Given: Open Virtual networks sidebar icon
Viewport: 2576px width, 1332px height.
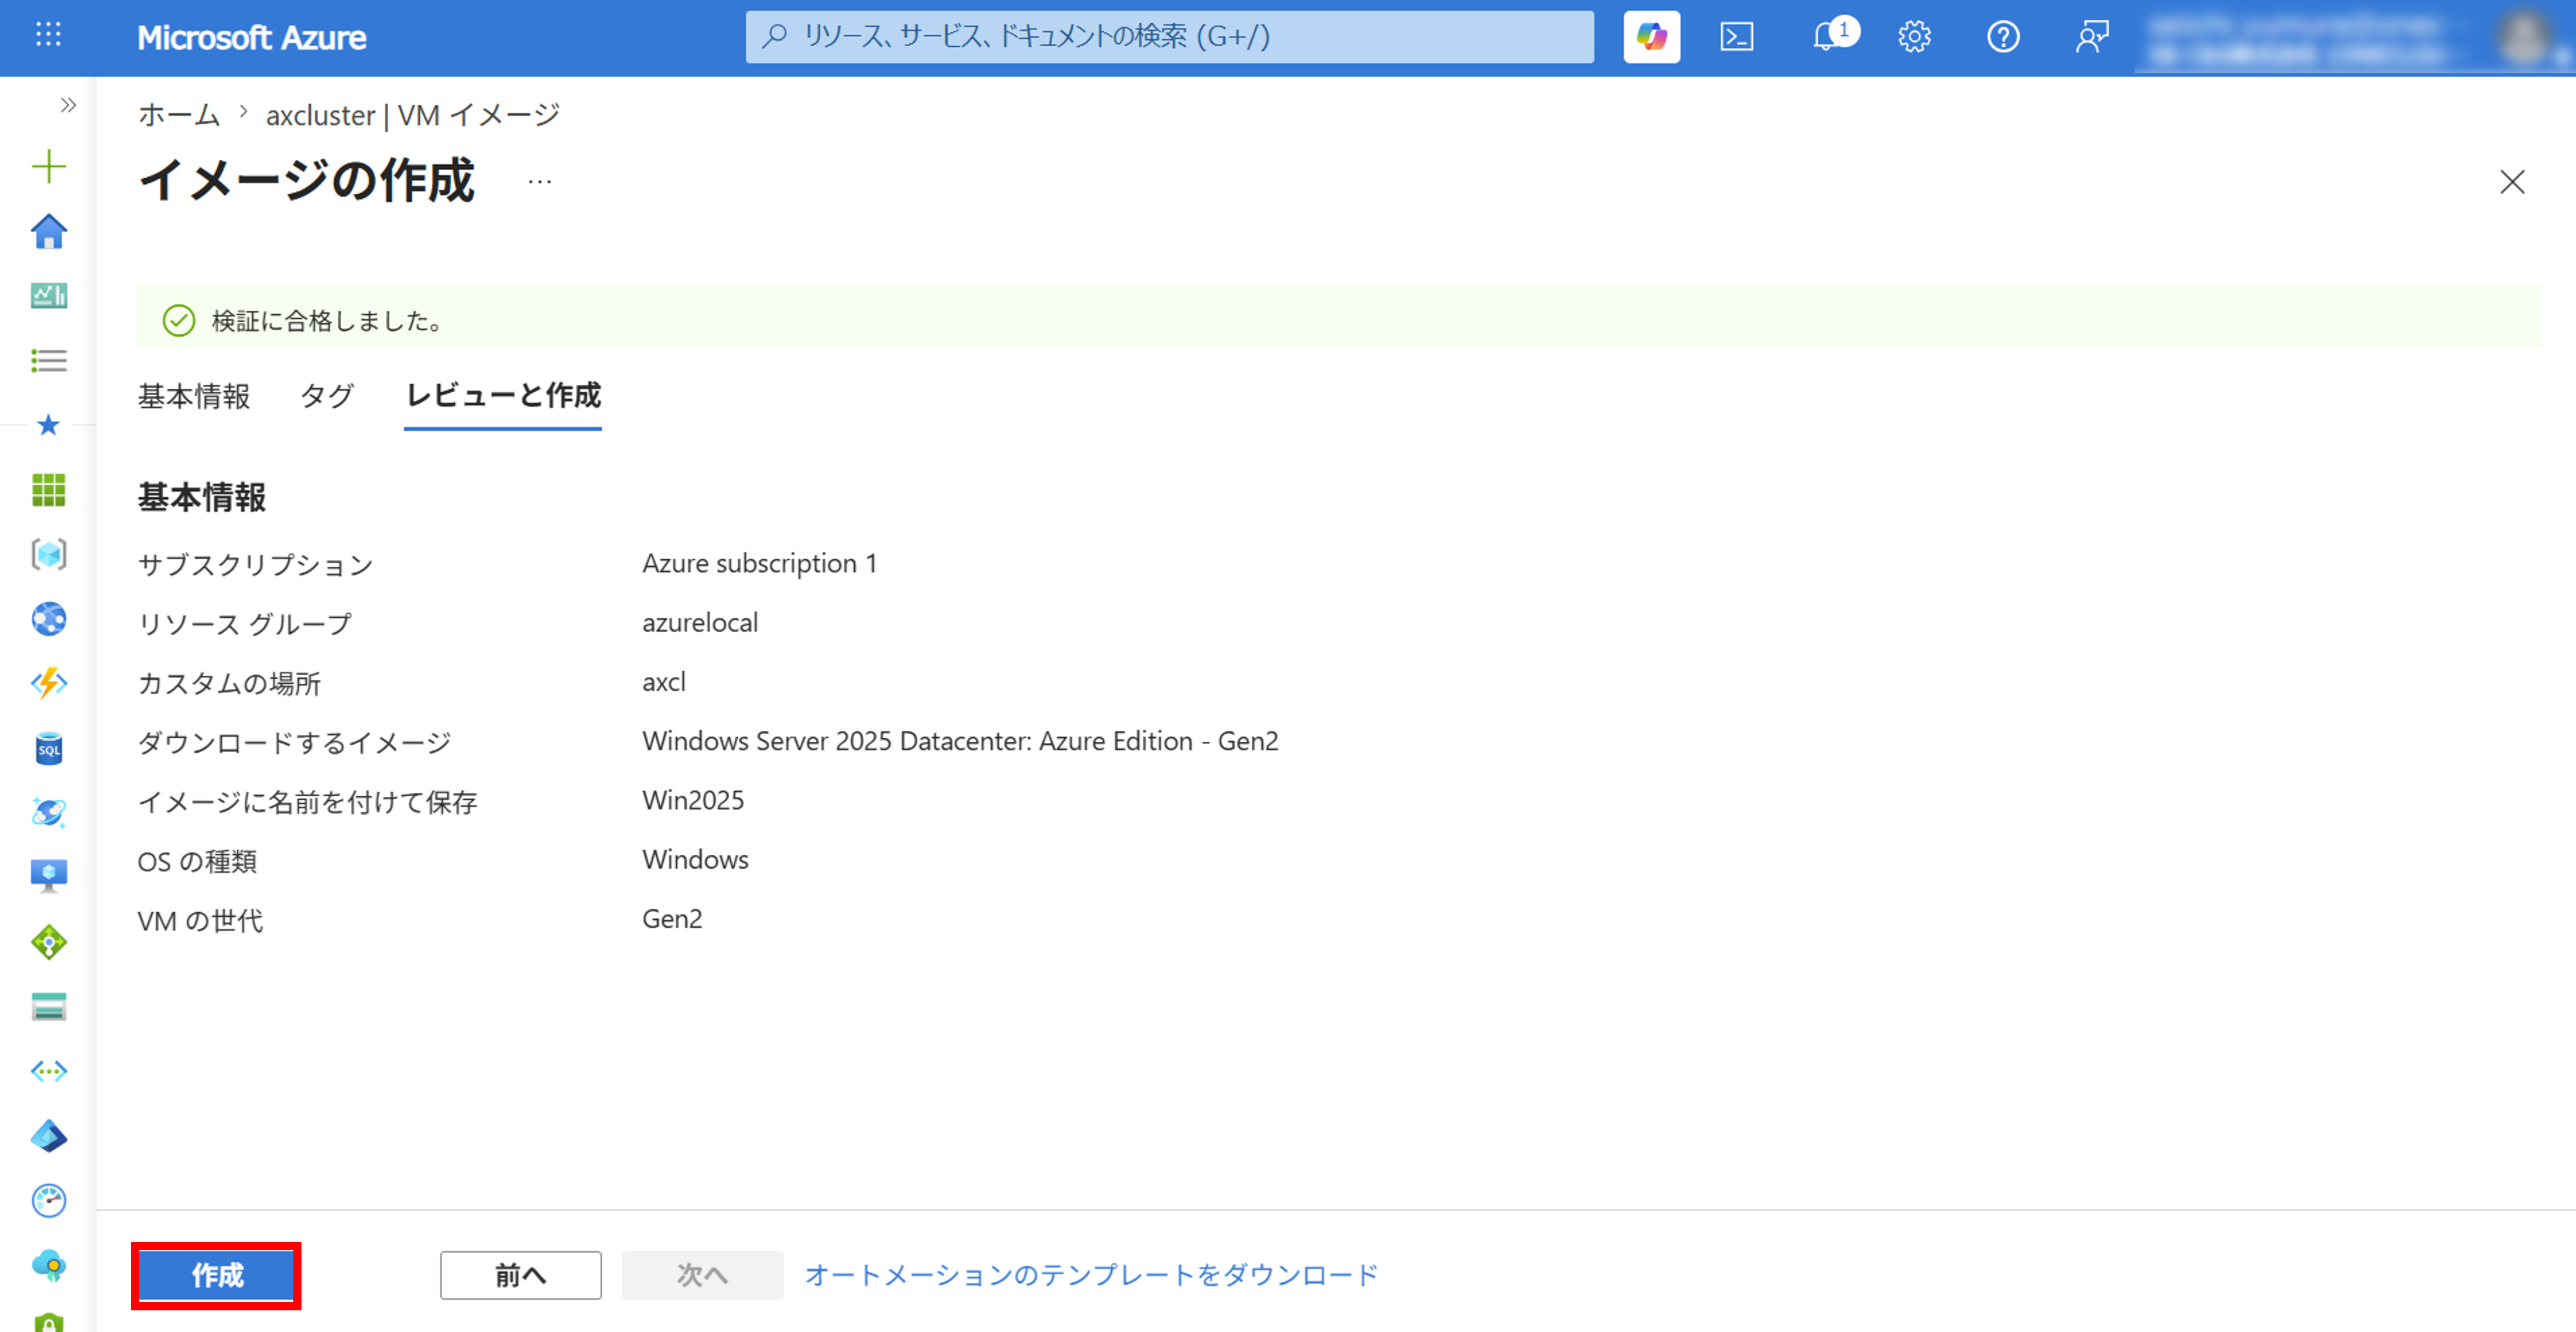Looking at the screenshot, I should [x=48, y=1071].
